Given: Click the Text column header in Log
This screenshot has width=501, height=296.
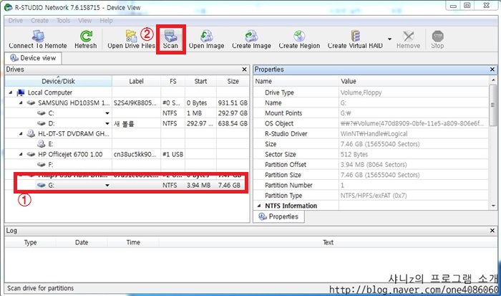Looking at the screenshot, I should pyautogui.click(x=328, y=242).
